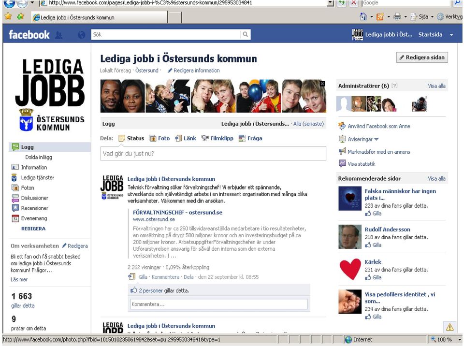
Task: Open the address bar dropdown arrow
Action: (x=330, y=3)
